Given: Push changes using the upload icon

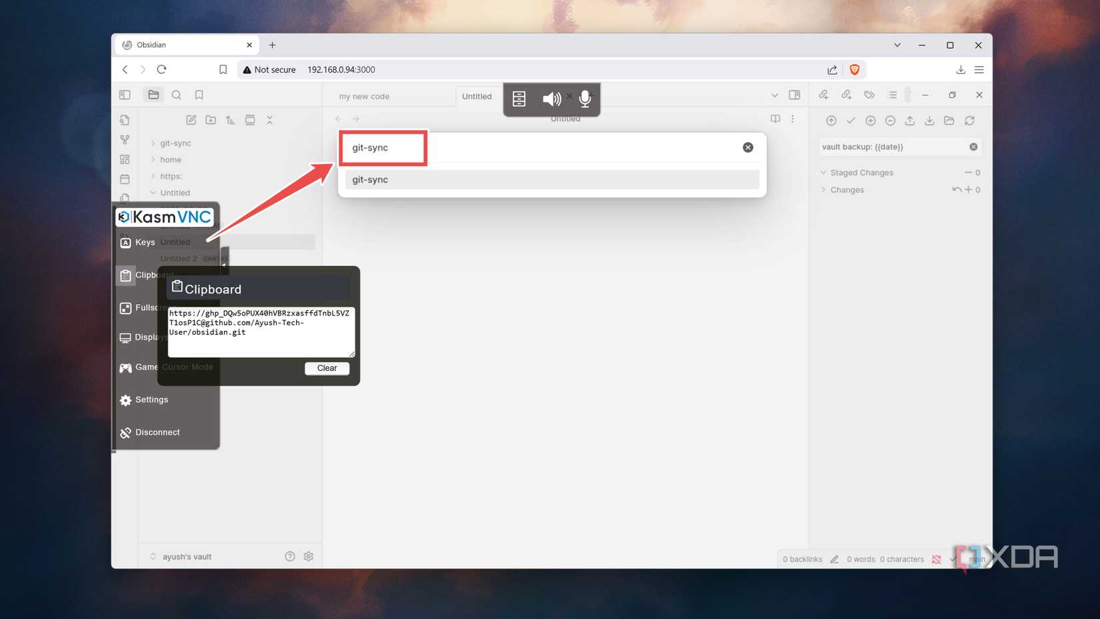Looking at the screenshot, I should [x=910, y=121].
